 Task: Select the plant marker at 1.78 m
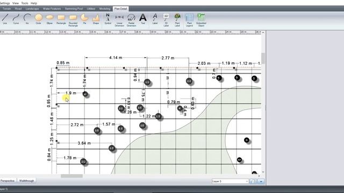point(83,162)
